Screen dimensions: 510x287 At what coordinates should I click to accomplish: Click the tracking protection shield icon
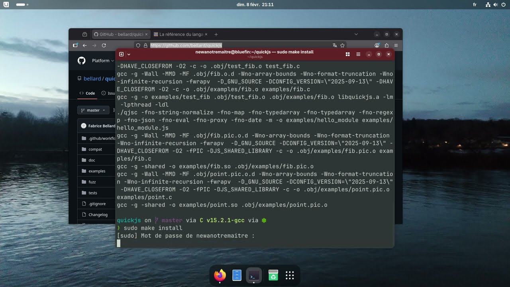click(x=138, y=45)
